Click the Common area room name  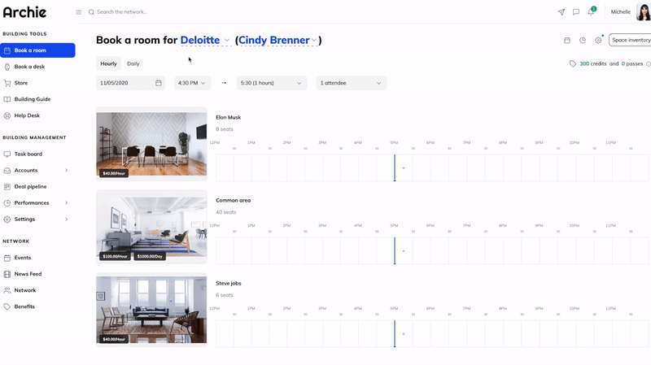pyautogui.click(x=234, y=200)
